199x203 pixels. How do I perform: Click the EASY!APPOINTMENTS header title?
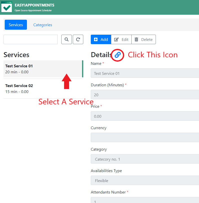[34, 5]
